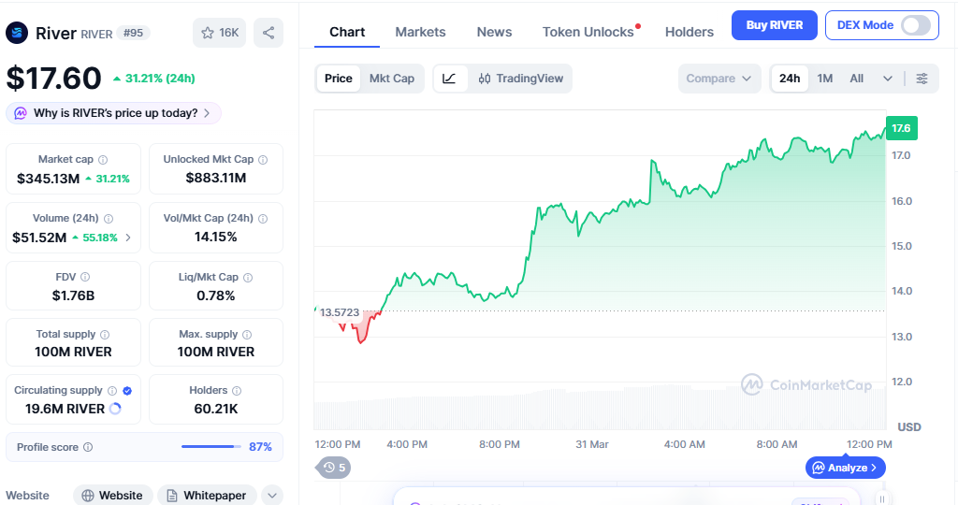This screenshot has height=505, width=958.
Task: Click the River coin logo icon
Action: pyautogui.click(x=17, y=33)
